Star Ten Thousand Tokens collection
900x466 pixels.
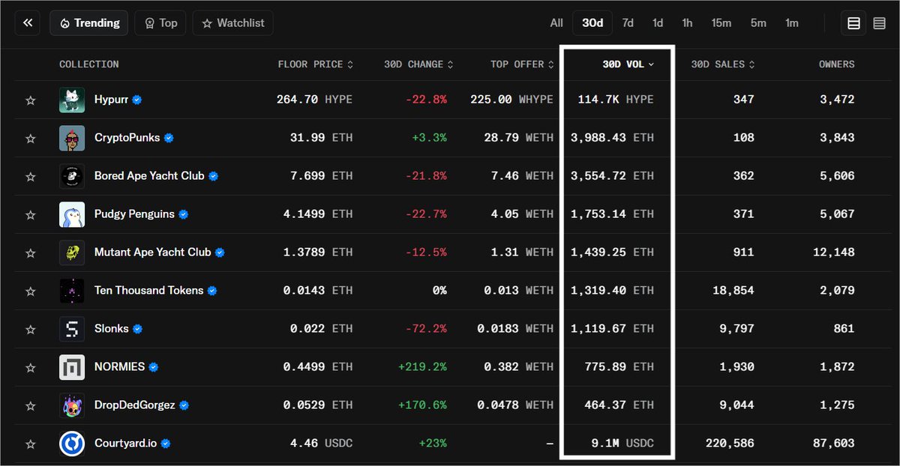tap(31, 291)
